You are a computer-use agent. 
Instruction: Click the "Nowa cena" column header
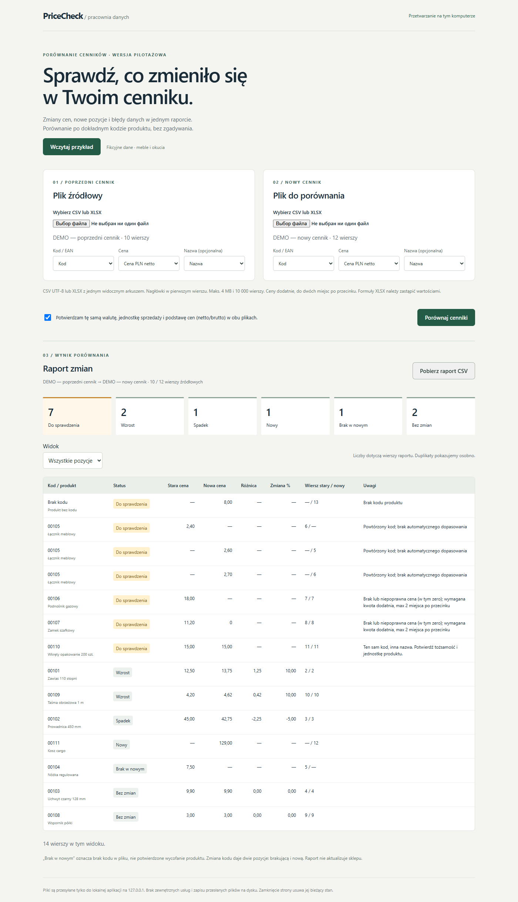[x=215, y=486]
